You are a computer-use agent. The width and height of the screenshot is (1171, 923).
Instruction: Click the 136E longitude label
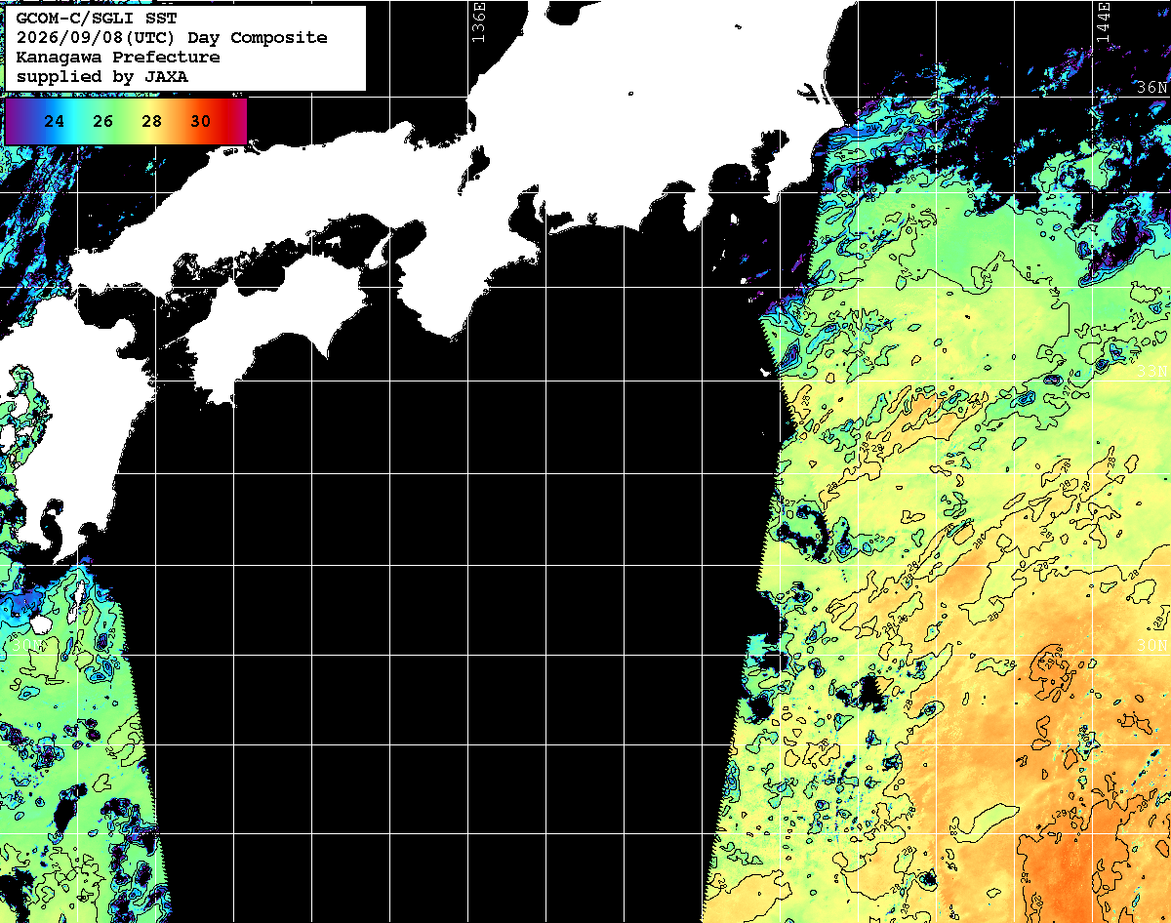click(x=478, y=21)
